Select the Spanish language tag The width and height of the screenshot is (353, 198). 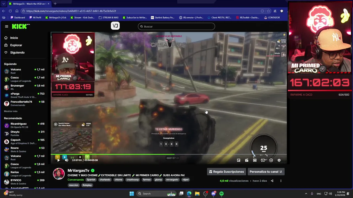[x=91, y=180]
